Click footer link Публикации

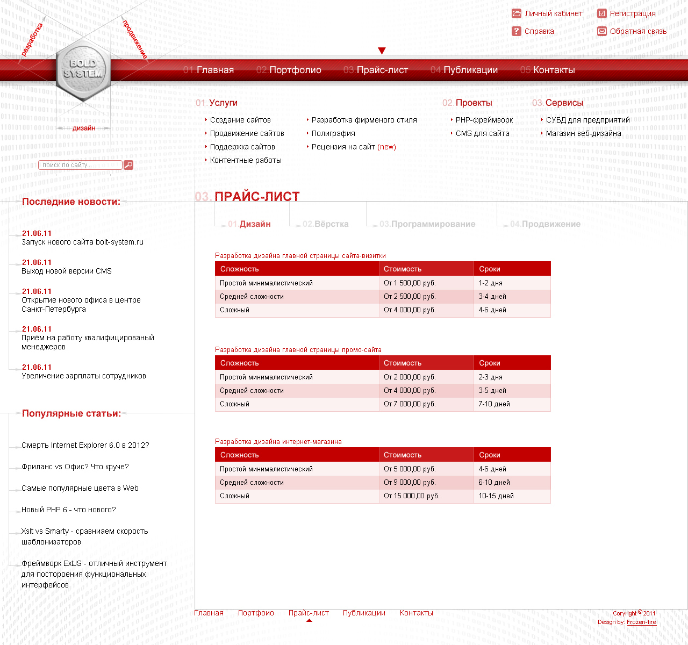pyautogui.click(x=364, y=613)
